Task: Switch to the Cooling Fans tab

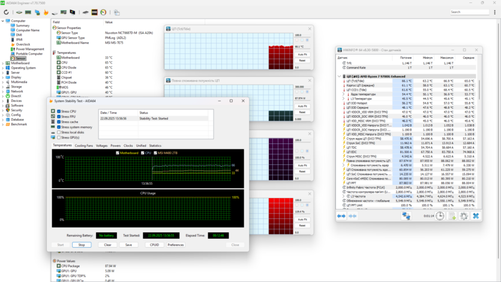Action: tap(84, 145)
